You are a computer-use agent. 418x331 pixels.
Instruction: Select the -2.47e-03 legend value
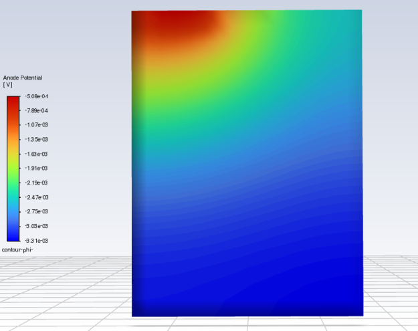pos(37,197)
